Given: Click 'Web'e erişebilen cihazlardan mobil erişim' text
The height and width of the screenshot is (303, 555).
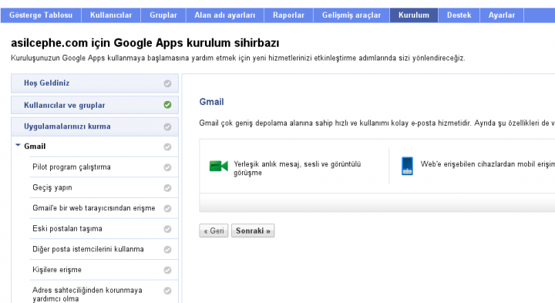Looking at the screenshot, I should (488, 164).
